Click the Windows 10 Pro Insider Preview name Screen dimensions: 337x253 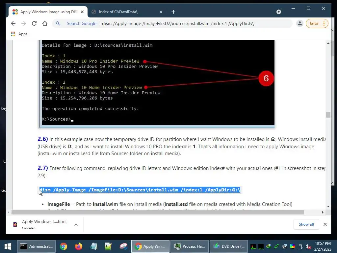coord(99,61)
